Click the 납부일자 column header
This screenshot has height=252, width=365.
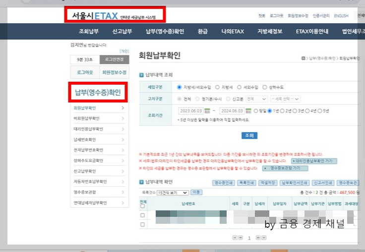279,203
